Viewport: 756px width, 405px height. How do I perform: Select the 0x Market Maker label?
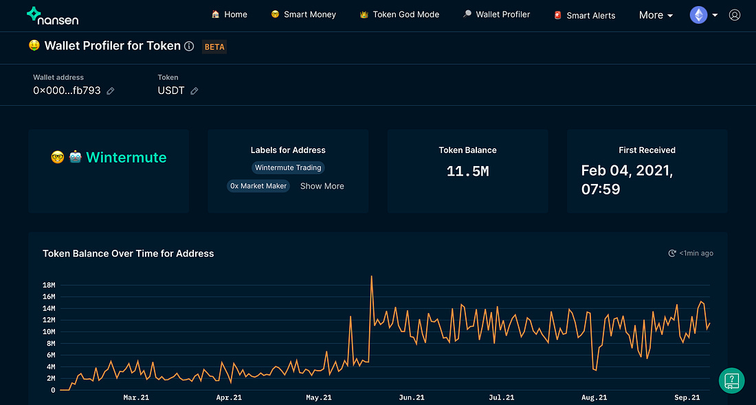point(258,186)
